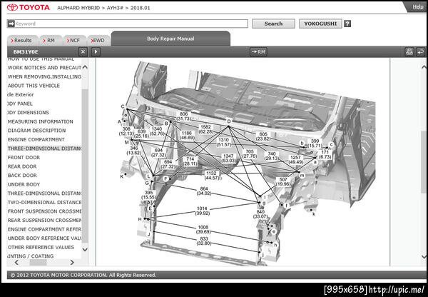The width and height of the screenshot is (428, 297).
Task: Click the 1582 (62.28) dimension label
Action: coord(205,129)
